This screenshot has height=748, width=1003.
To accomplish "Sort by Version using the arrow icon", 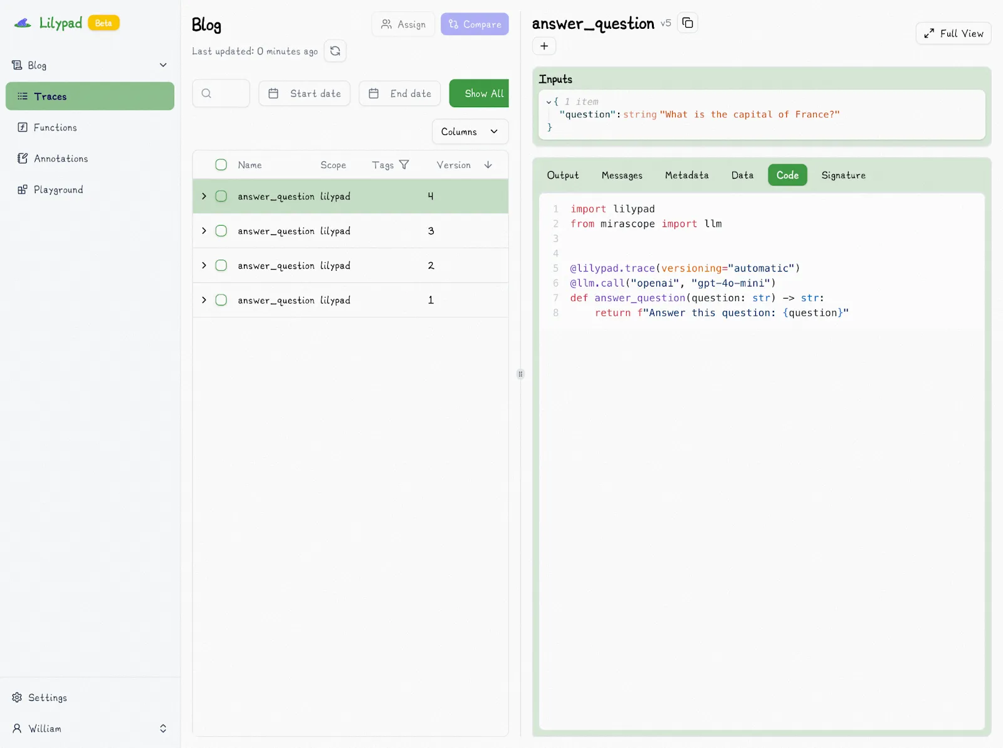I will 488,165.
